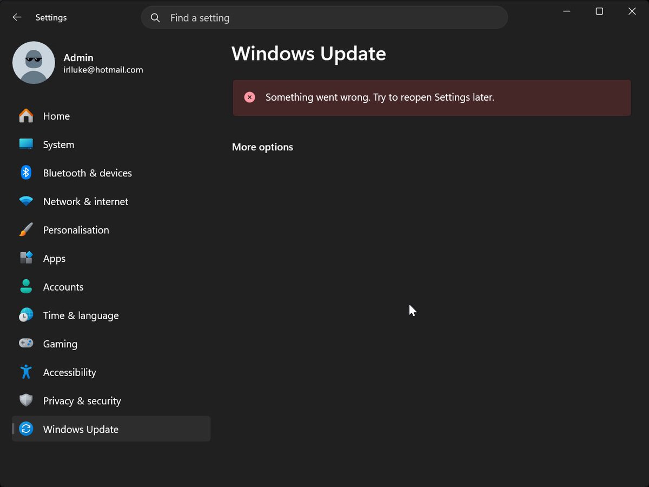Click the 'Something went wrong' error message
Viewport: 649px width, 487px height.
pos(380,97)
